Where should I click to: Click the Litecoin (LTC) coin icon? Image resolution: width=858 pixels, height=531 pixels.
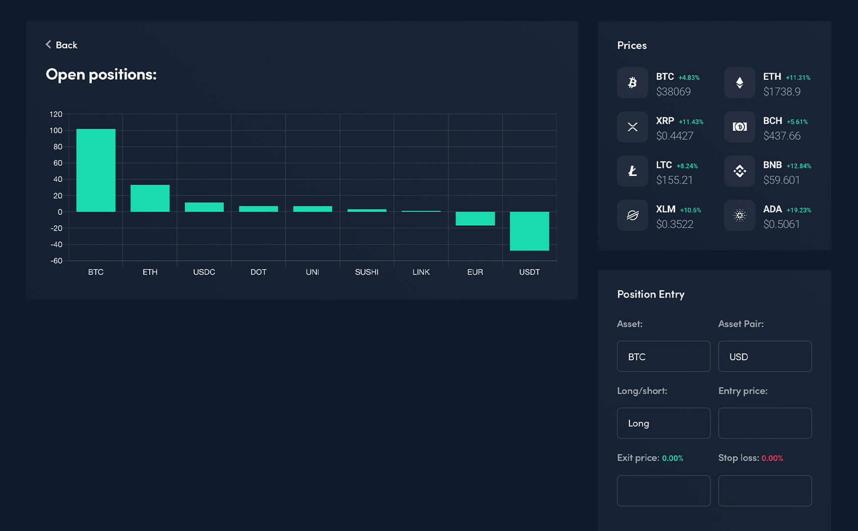(x=632, y=171)
